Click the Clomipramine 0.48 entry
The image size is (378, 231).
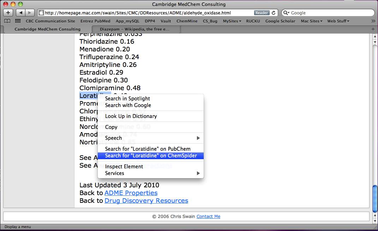(110, 88)
